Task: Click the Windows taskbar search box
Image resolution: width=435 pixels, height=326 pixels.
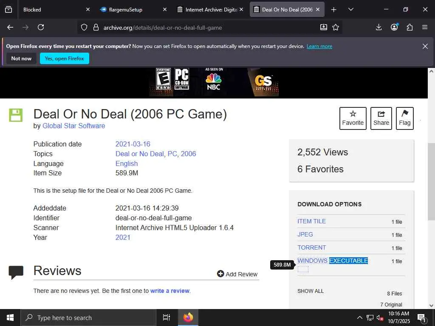Action: [x=88, y=318]
